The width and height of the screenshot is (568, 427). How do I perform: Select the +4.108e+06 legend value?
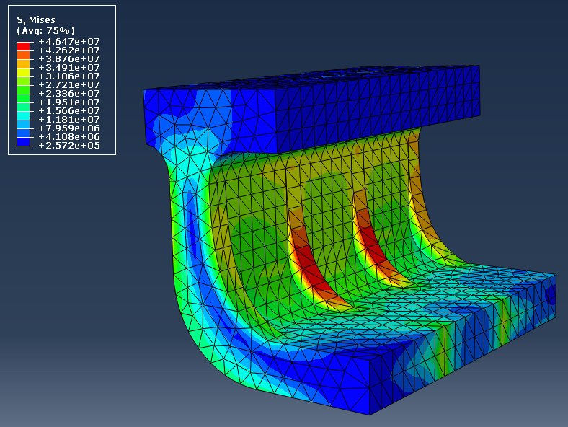pos(68,137)
